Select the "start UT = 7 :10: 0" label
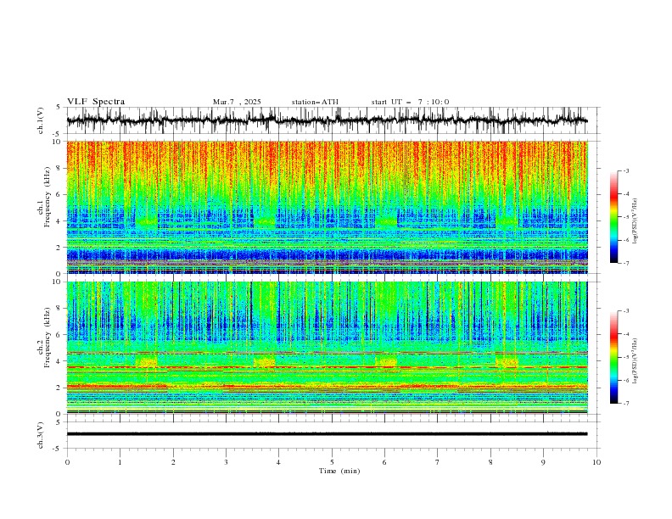Screen dimensions: 672x519 click(410, 102)
